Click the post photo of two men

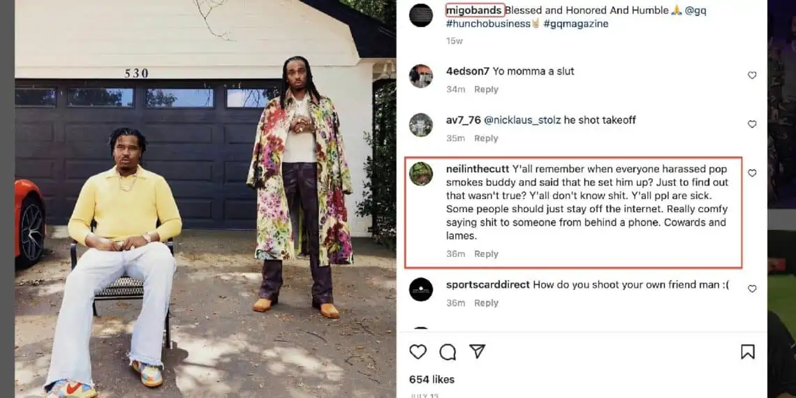point(205,199)
